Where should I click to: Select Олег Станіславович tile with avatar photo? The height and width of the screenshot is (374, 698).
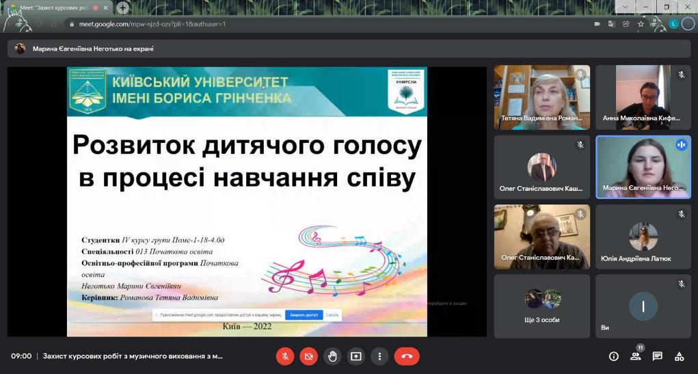point(541,167)
